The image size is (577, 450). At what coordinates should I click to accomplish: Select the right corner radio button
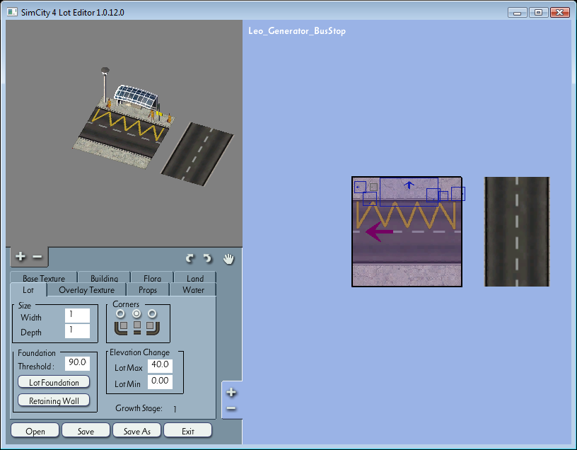(152, 313)
